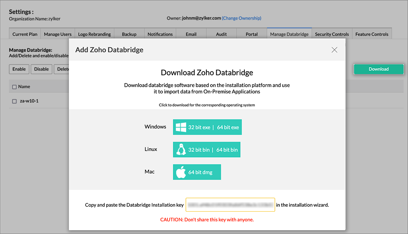Download the 32 bit bin for Linux
Viewport: 408px width, 234px height.
(198, 149)
